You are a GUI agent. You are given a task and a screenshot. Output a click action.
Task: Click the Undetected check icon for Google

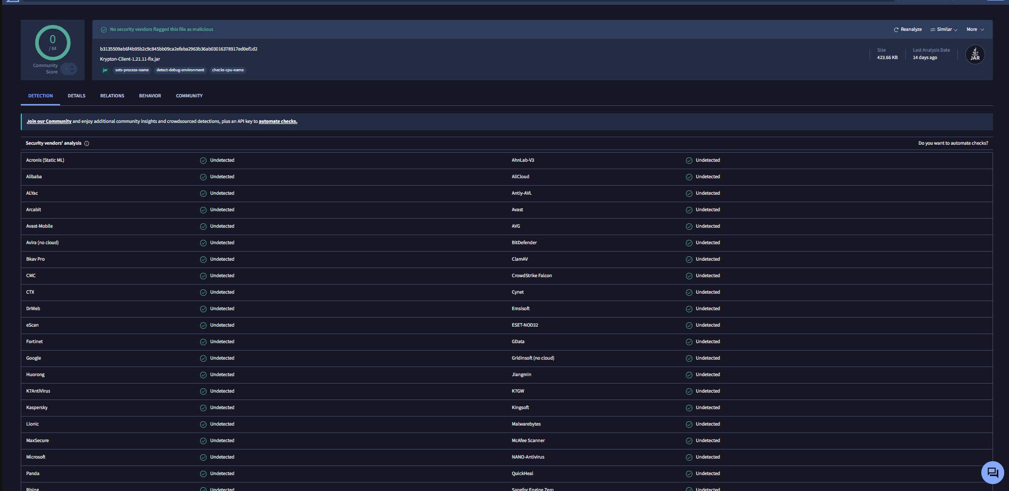[x=203, y=359]
